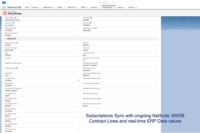Viewport: 200px width, 133px height.
Task: Select the Products tab
Action: [x=120, y=7]
